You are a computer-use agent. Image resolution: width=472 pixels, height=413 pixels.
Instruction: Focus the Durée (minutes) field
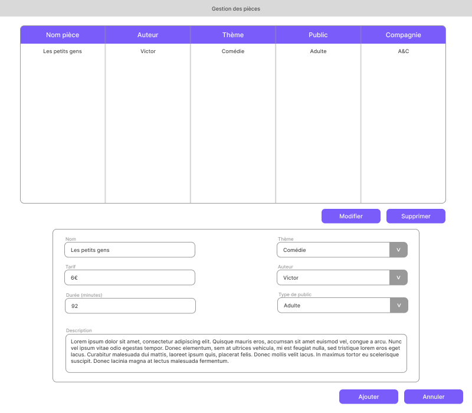[130, 306]
